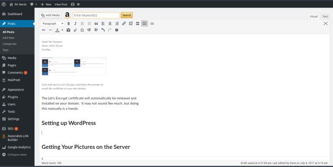
Task: Toggle bulleted list formatting
Action: [82, 23]
